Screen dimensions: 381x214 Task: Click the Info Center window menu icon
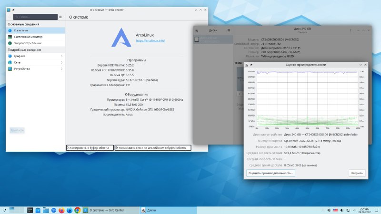(9, 10)
